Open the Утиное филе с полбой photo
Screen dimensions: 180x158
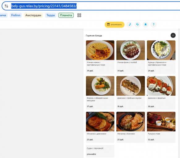pyautogui.click(x=131, y=50)
